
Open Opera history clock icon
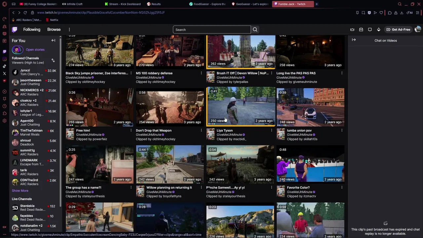click(4, 106)
